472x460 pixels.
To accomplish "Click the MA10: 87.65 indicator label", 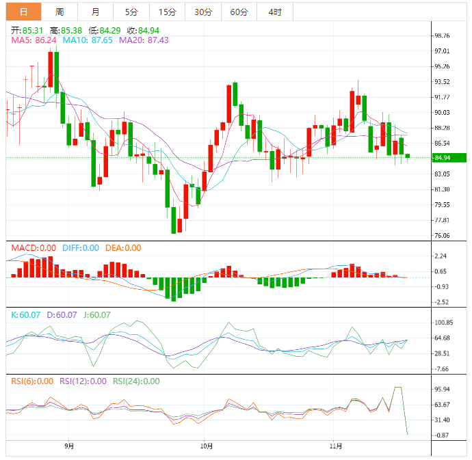I will coord(88,40).
